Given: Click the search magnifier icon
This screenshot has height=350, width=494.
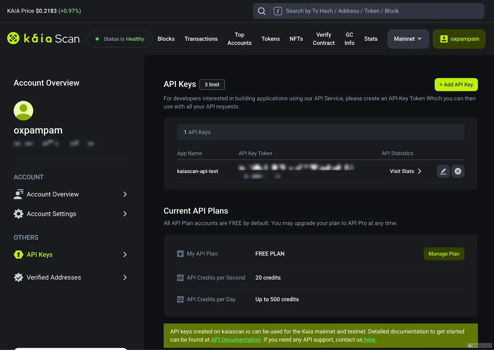Looking at the screenshot, I should click(x=262, y=11).
